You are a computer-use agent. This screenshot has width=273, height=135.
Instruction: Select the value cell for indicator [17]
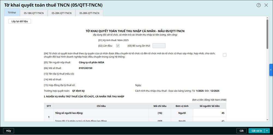click(209, 121)
